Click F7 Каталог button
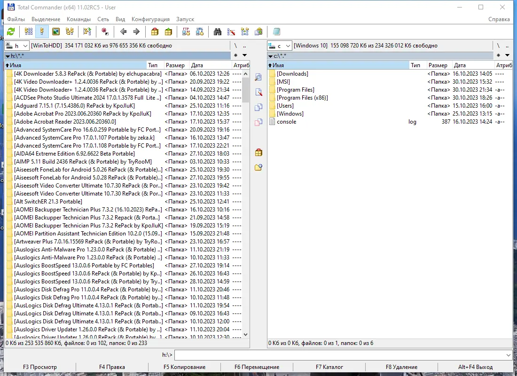517x376 pixels. (x=329, y=367)
